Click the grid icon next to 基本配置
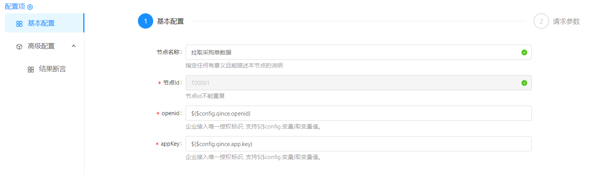The width and height of the screenshot is (591, 175). click(x=19, y=24)
